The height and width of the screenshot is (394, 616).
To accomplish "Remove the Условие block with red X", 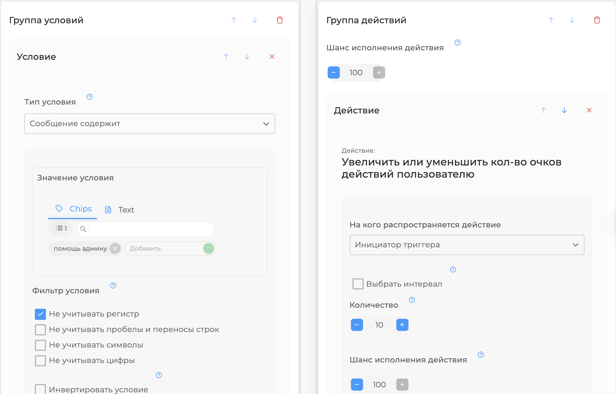I will click(272, 56).
